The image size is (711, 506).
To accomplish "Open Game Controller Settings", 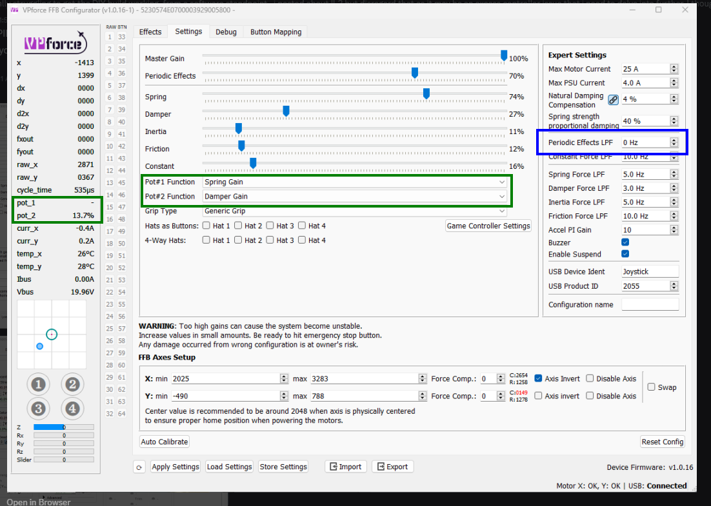I will [488, 226].
